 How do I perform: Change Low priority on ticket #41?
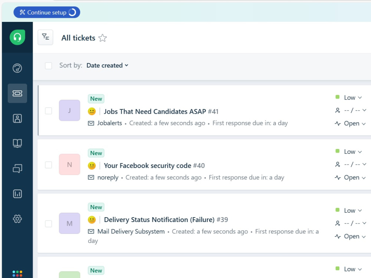pos(353,97)
